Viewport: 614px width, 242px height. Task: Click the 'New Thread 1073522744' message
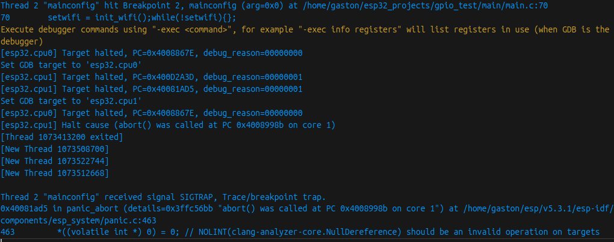pos(55,161)
